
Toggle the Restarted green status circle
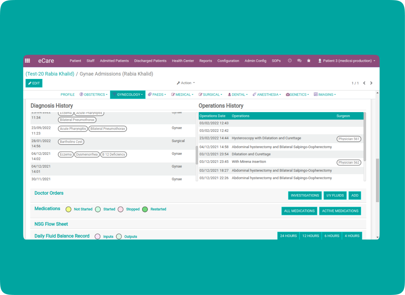coord(145,209)
